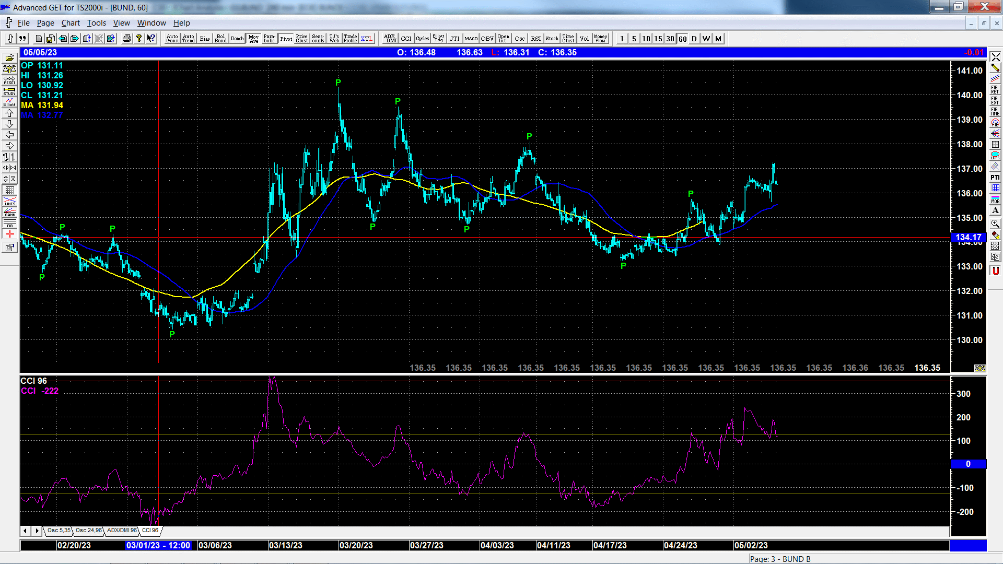
Task: Select the GANN angles tool
Action: click(x=9, y=212)
